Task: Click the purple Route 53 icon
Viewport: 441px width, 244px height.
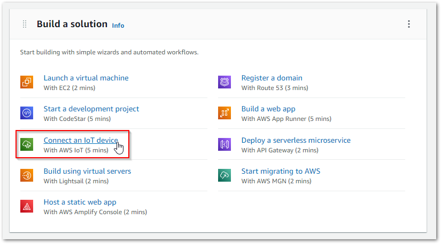Action: tap(225, 82)
